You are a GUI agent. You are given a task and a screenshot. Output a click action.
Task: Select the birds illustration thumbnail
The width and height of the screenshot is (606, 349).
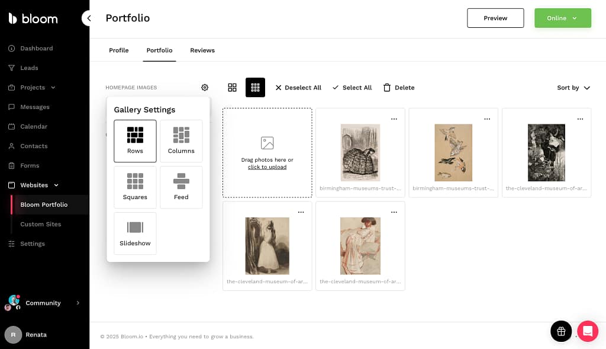point(453,152)
